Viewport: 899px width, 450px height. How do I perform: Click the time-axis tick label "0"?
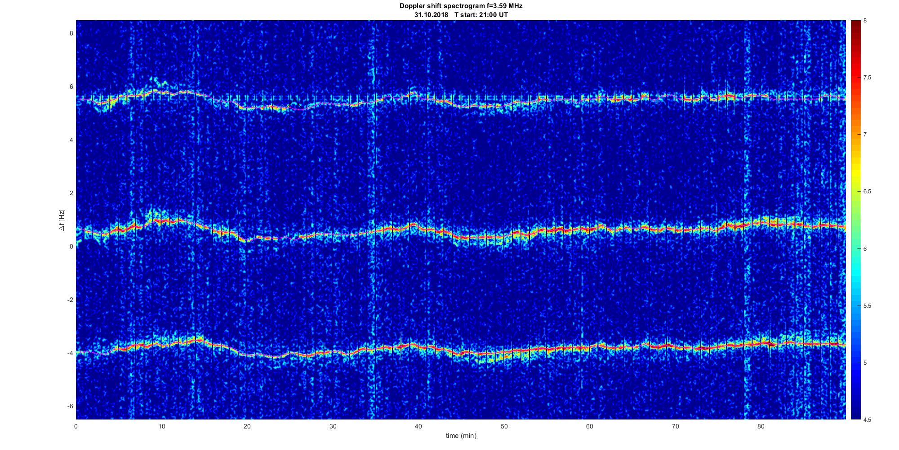(76, 426)
